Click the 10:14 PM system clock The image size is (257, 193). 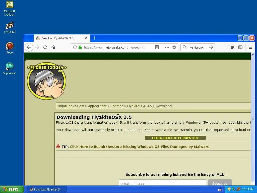coord(248,189)
